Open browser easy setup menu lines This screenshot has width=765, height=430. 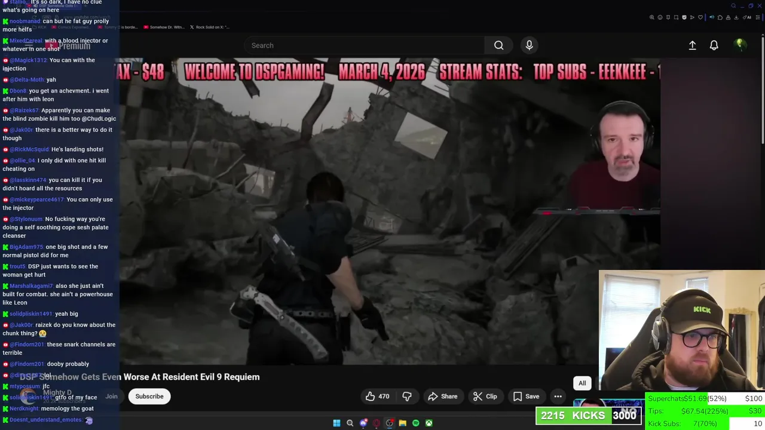(x=758, y=17)
